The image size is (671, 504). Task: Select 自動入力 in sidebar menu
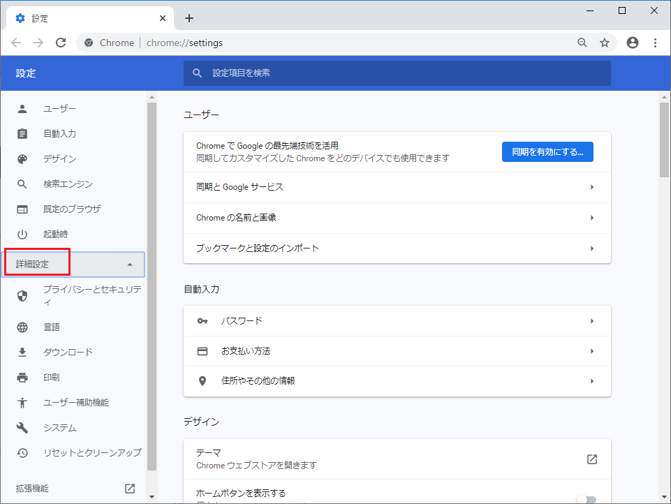pos(59,133)
